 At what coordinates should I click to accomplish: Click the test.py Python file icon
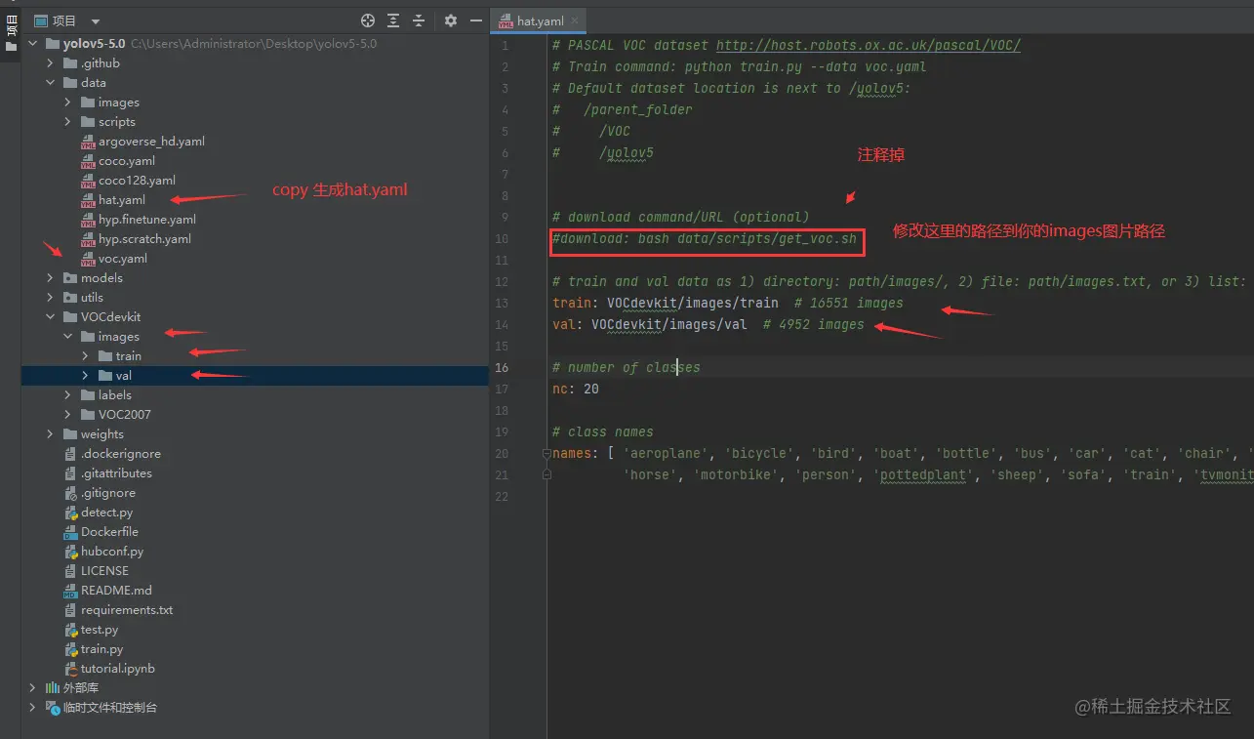[70, 630]
